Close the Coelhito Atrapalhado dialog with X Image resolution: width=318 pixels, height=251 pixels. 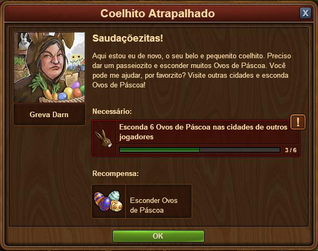[306, 13]
